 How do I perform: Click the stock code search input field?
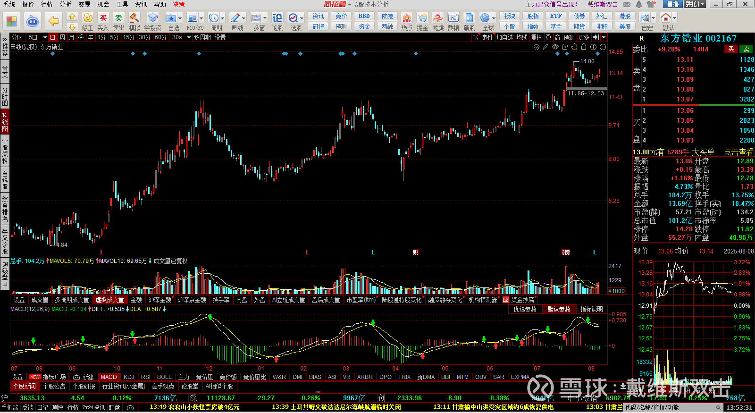click(x=673, y=407)
